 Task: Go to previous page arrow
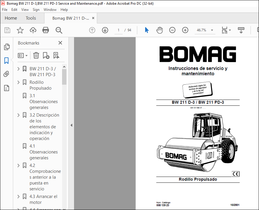click(92, 30)
